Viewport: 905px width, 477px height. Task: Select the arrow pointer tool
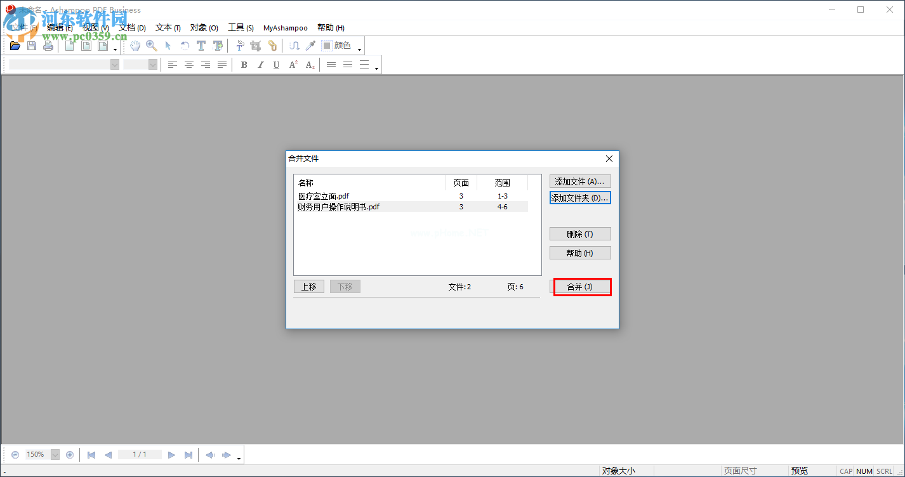pyautogui.click(x=168, y=46)
